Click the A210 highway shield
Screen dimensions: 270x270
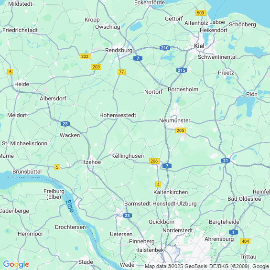click(165, 48)
